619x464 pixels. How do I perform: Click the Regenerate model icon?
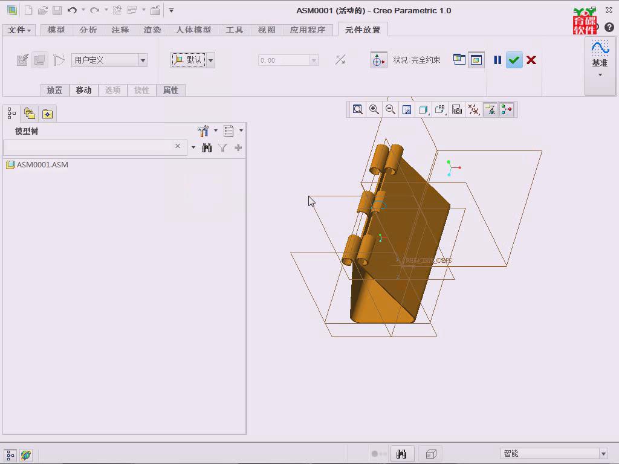click(x=117, y=10)
